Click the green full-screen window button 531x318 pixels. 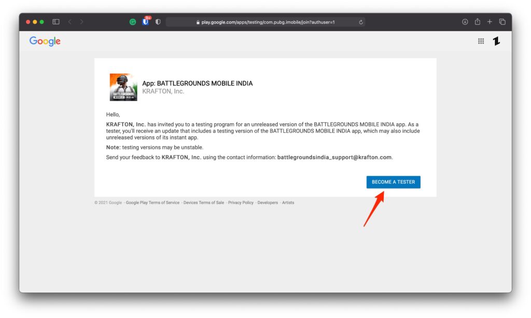tap(41, 22)
